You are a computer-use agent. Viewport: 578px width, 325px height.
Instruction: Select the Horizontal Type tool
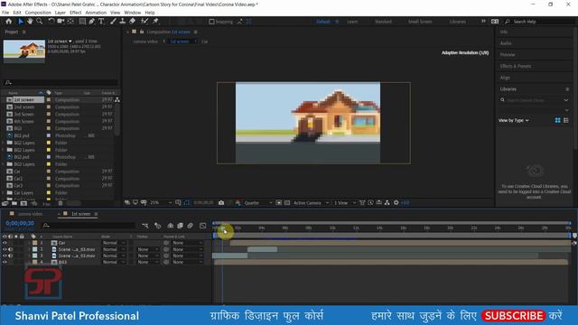[x=101, y=22]
